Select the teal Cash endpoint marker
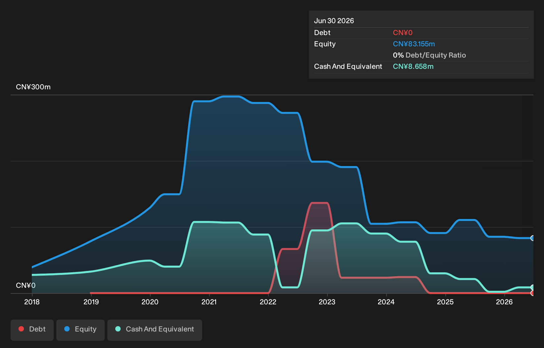Screen dimensions: 544x348 tap(532, 287)
